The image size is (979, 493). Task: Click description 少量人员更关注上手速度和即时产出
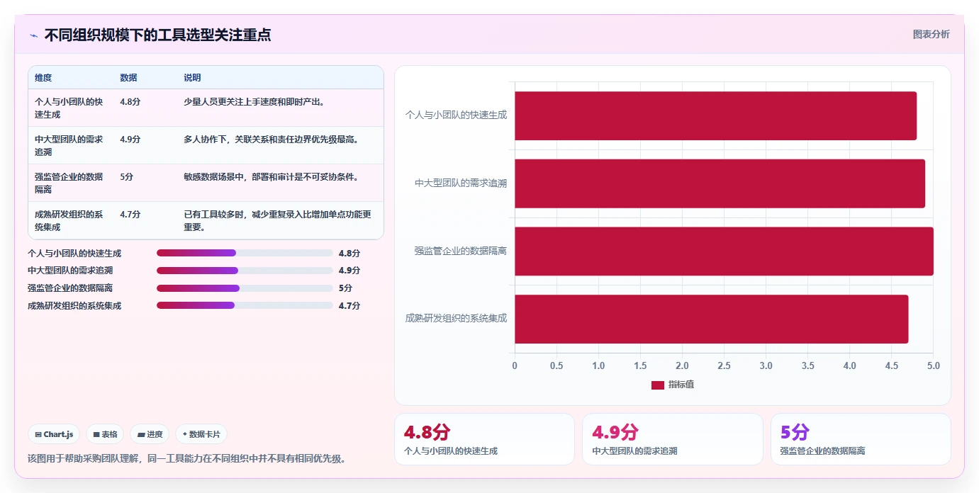[x=254, y=102]
